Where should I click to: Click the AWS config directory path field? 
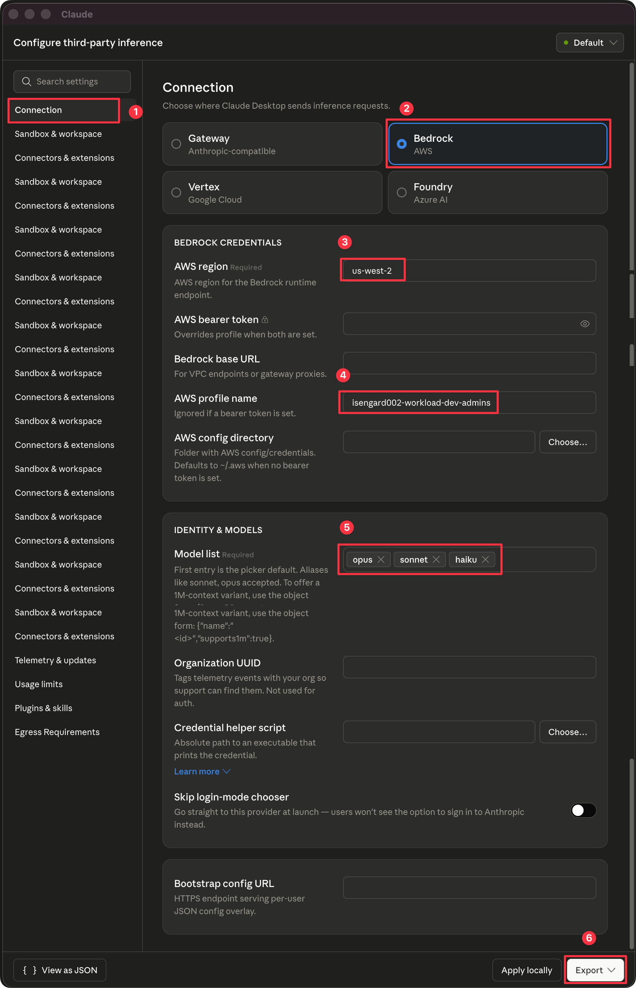click(439, 442)
